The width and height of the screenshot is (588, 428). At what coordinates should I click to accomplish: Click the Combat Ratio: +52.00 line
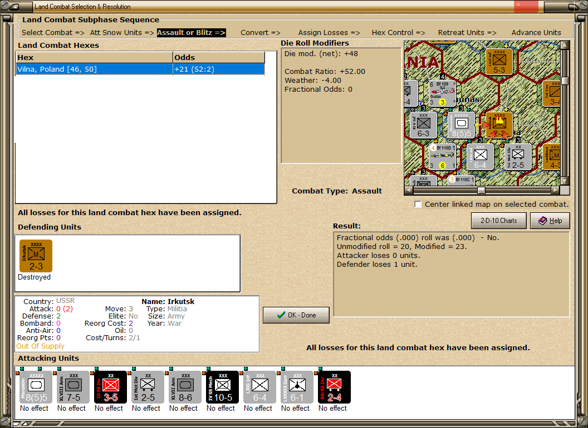click(x=325, y=71)
